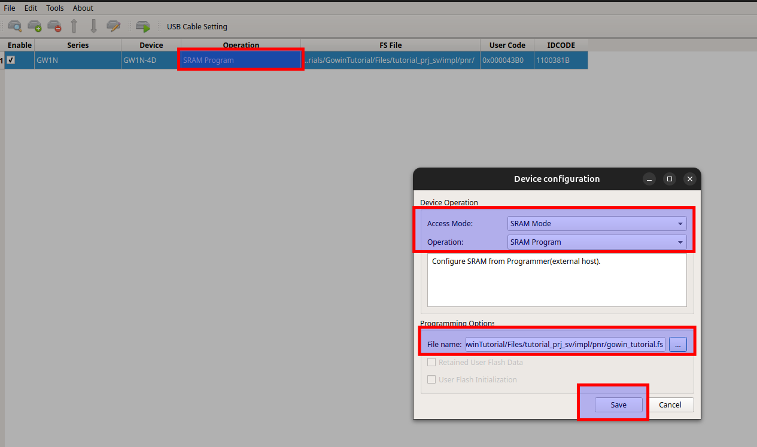
Task: Click the Device column header
Action: [x=151, y=45]
